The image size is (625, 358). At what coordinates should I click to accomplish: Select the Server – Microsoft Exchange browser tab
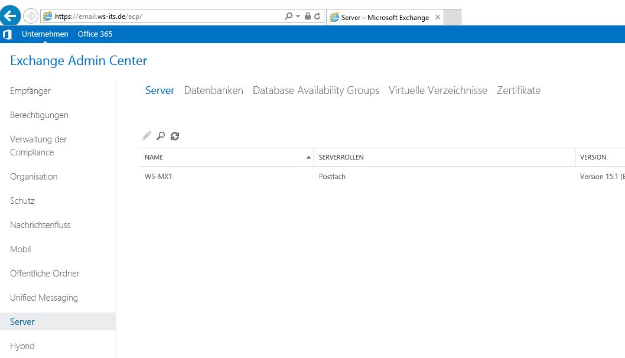(x=385, y=18)
